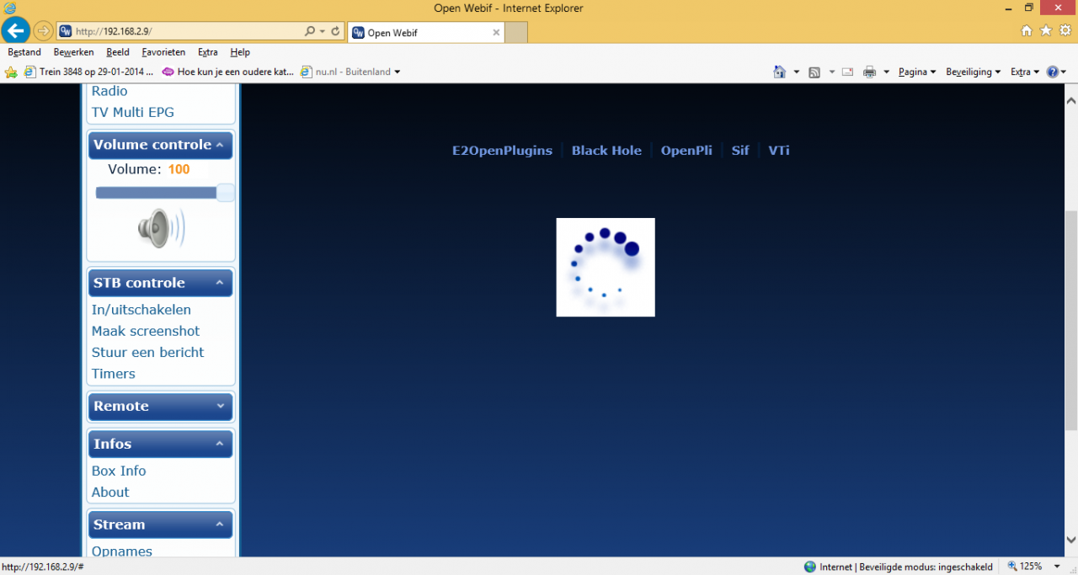This screenshot has width=1078, height=575.
Task: Click the address bar showing 192.168.2.9
Action: pyautogui.click(x=181, y=31)
